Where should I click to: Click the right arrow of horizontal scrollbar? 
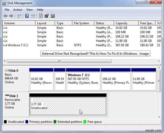click(159, 61)
